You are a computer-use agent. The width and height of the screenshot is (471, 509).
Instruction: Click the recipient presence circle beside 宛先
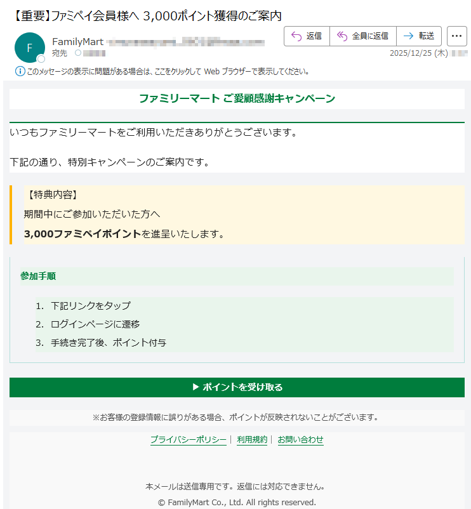pos(78,53)
